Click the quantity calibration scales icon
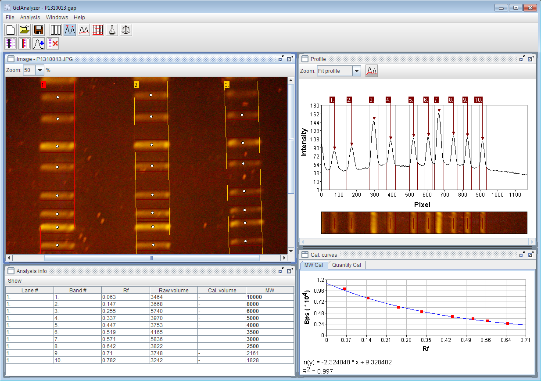541x381 pixels. pos(126,29)
